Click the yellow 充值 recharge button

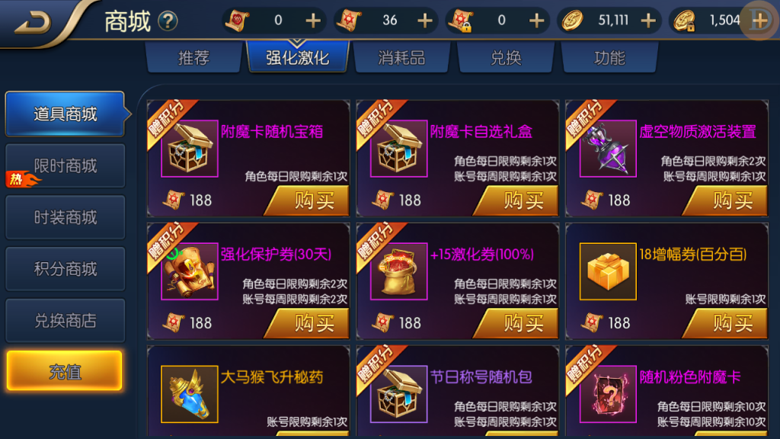point(65,371)
